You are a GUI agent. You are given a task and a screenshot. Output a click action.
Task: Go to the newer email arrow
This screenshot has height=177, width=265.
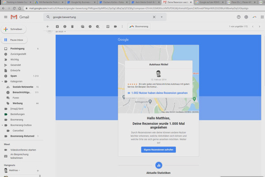(253, 27)
